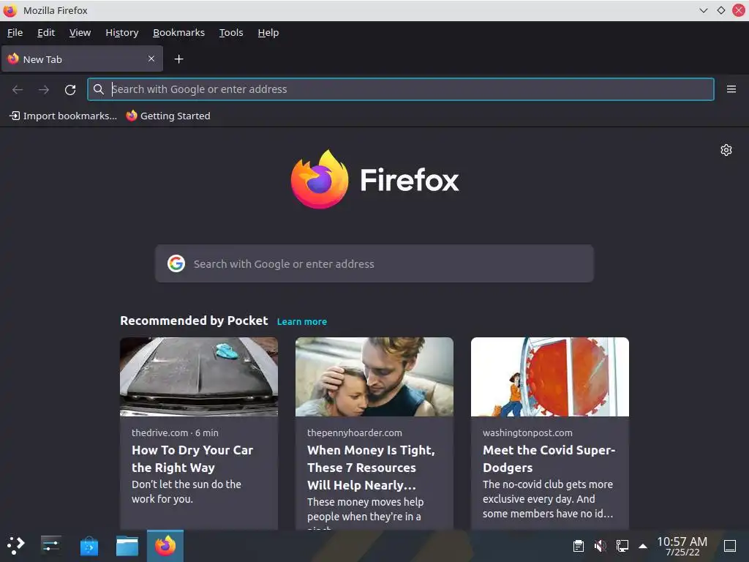Open the File menu

point(15,32)
